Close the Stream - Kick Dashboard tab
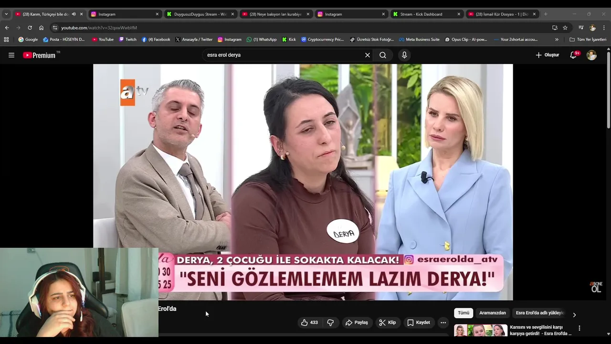Screen dimensions: 611x344 pyautogui.click(x=459, y=14)
